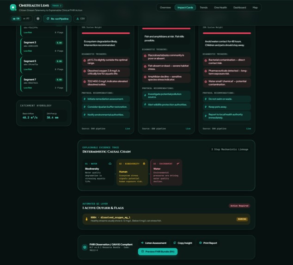Switch language to PT
The height and width of the screenshot is (265, 293).
(26, 18)
